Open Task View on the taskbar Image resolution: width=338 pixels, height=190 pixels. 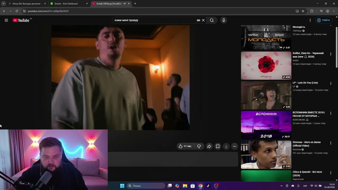pyautogui.click(x=170, y=186)
